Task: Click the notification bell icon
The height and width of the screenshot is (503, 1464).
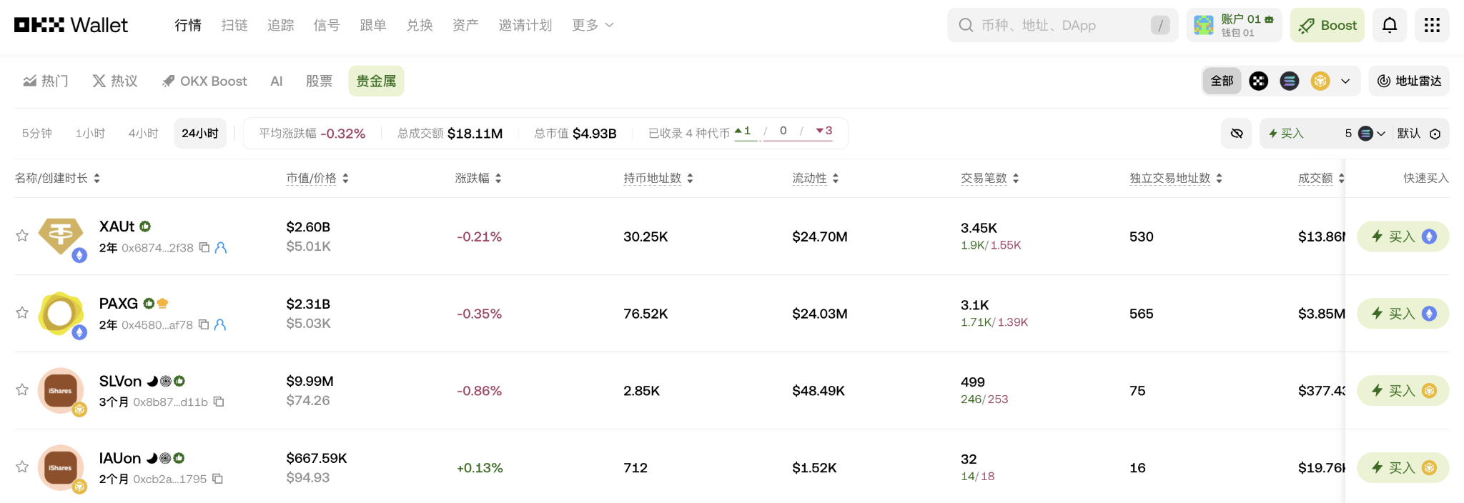Action: pyautogui.click(x=1389, y=26)
